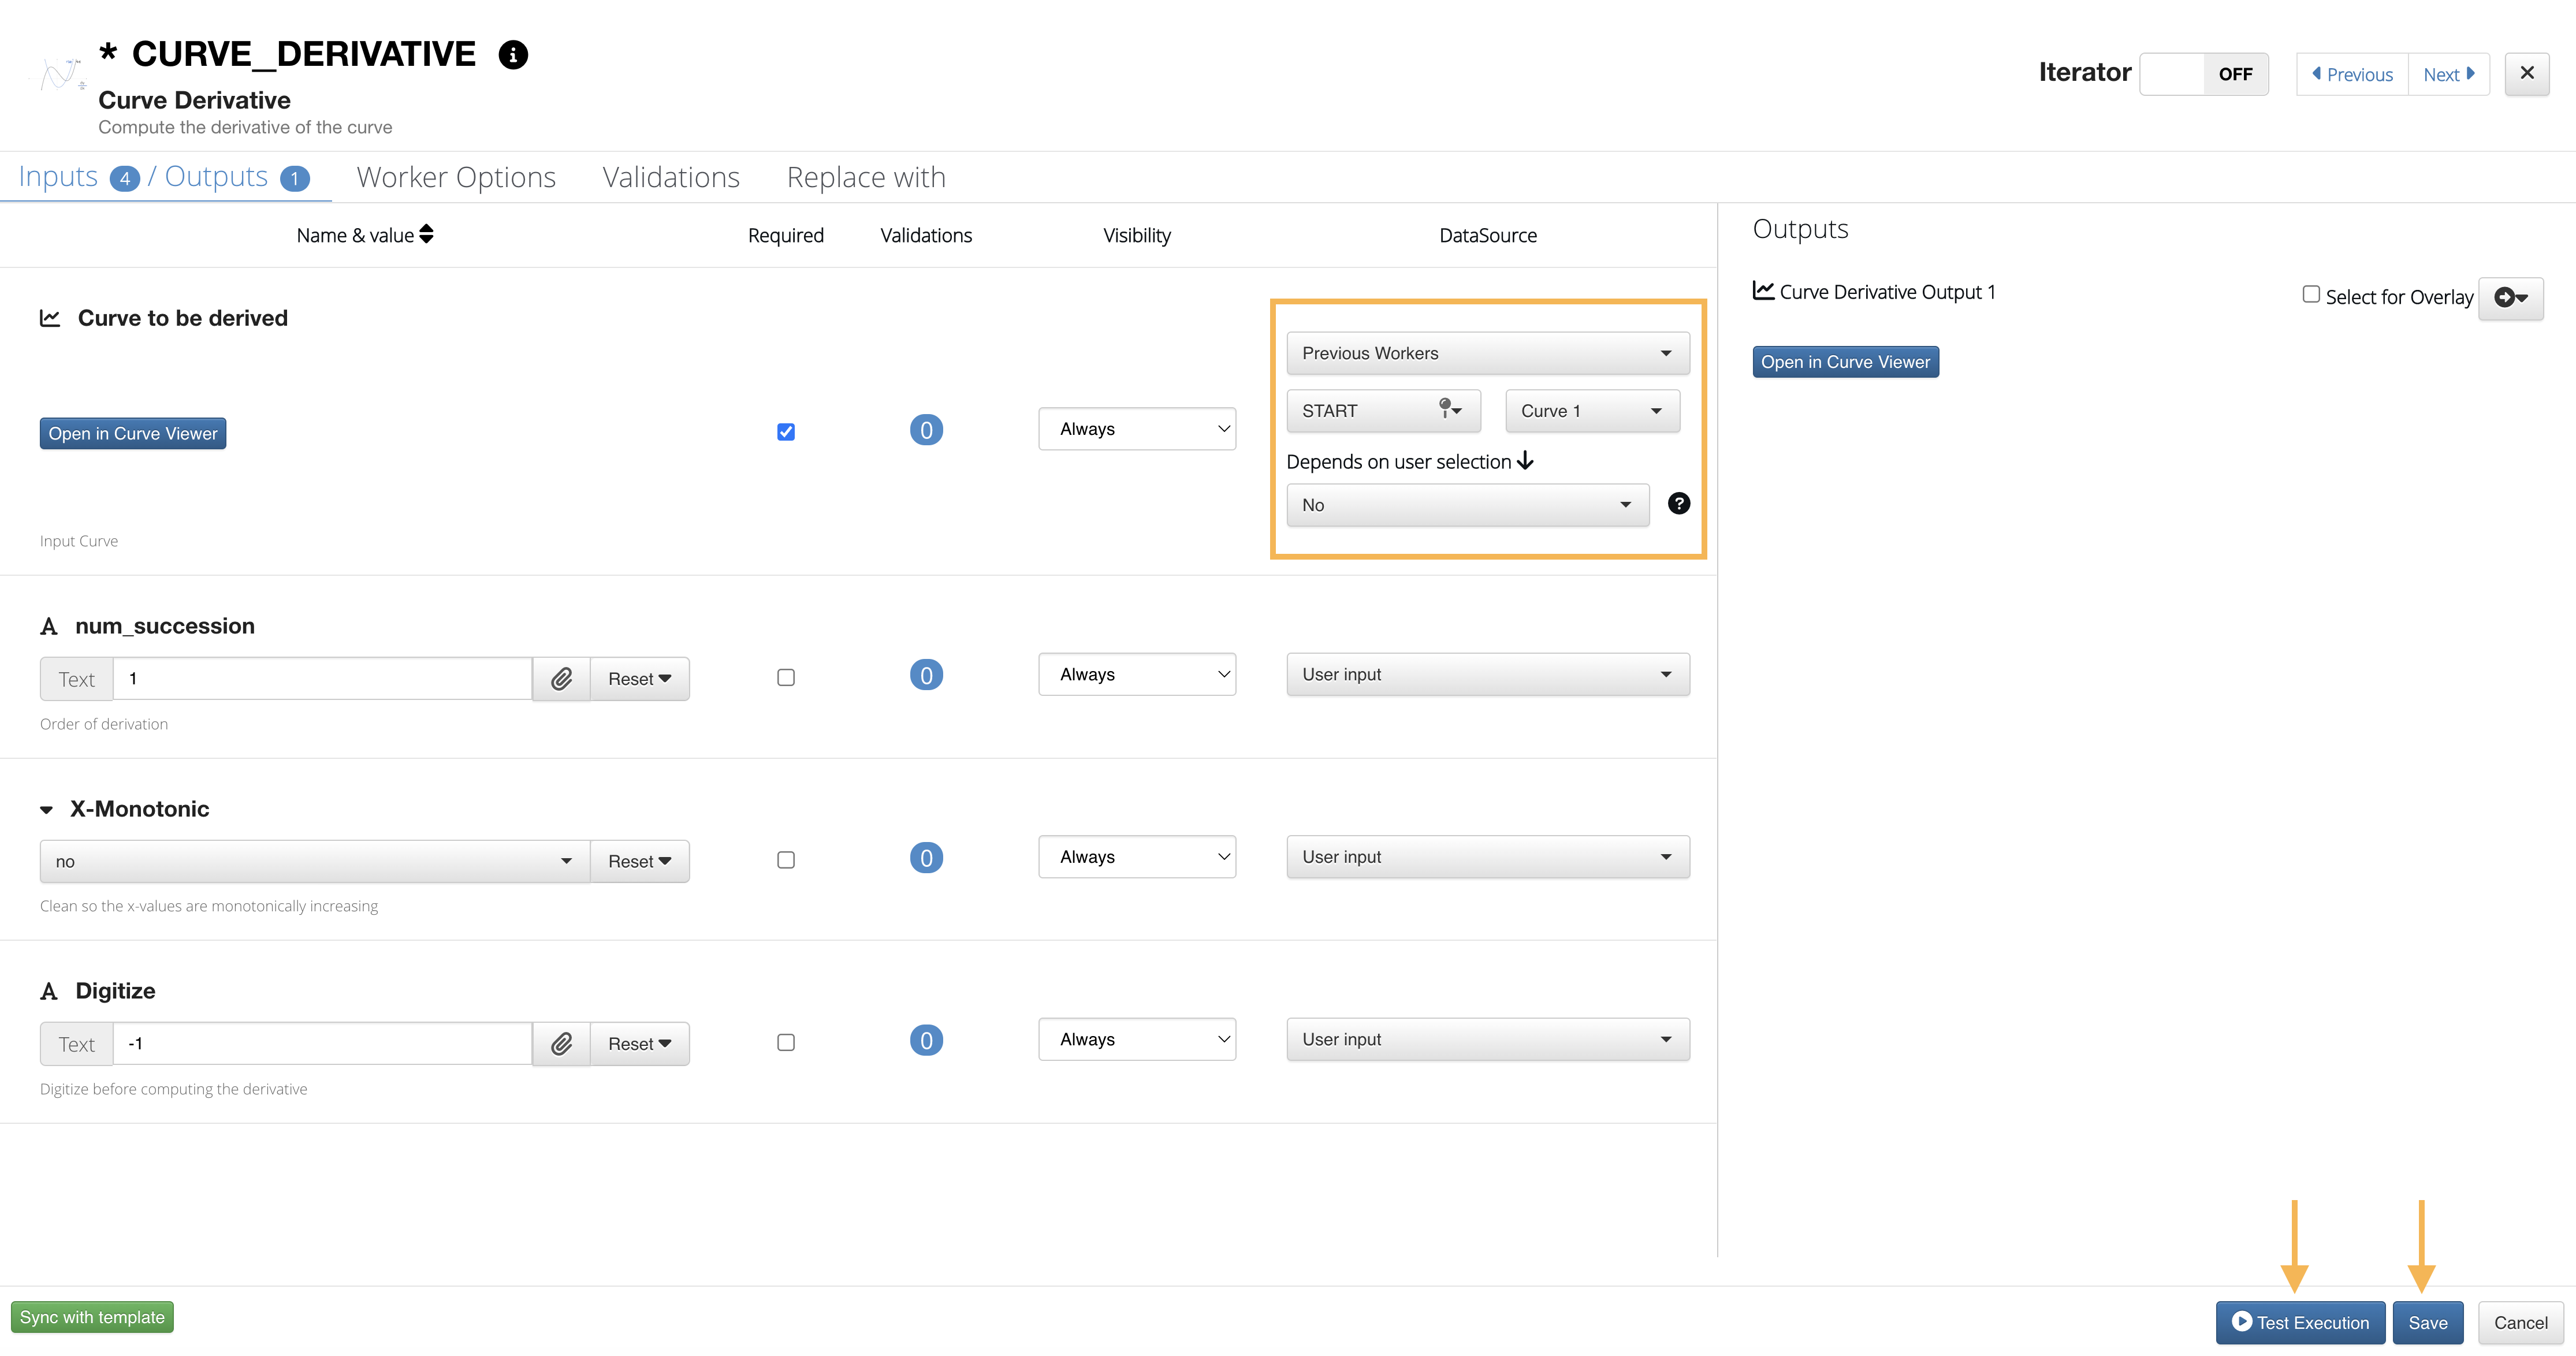2576x1356 pixels.
Task: Switch to the Replace with tab
Action: tap(866, 177)
